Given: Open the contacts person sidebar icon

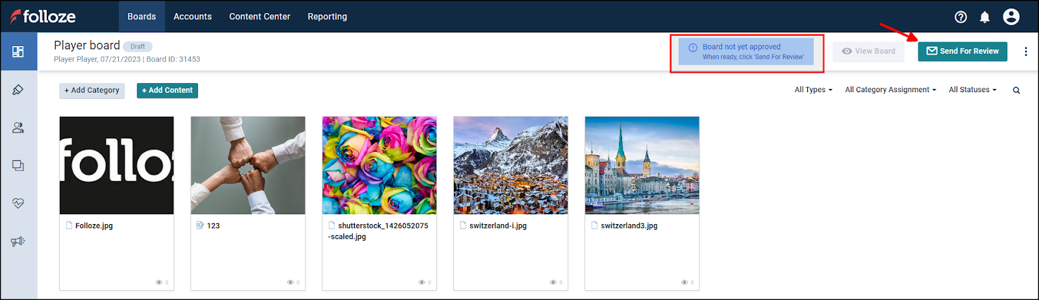Looking at the screenshot, I should coord(18,128).
